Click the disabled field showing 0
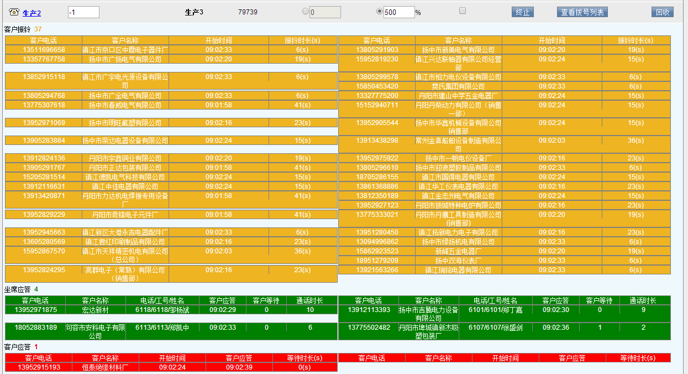The image size is (688, 374). click(x=325, y=12)
